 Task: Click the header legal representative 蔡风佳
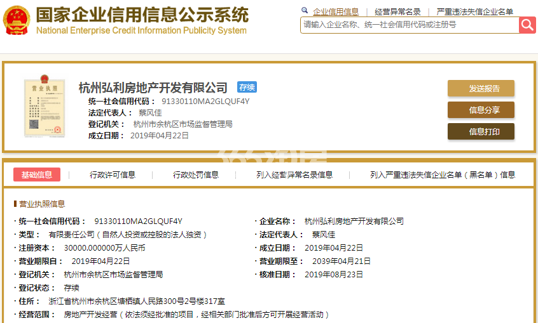tap(150, 113)
